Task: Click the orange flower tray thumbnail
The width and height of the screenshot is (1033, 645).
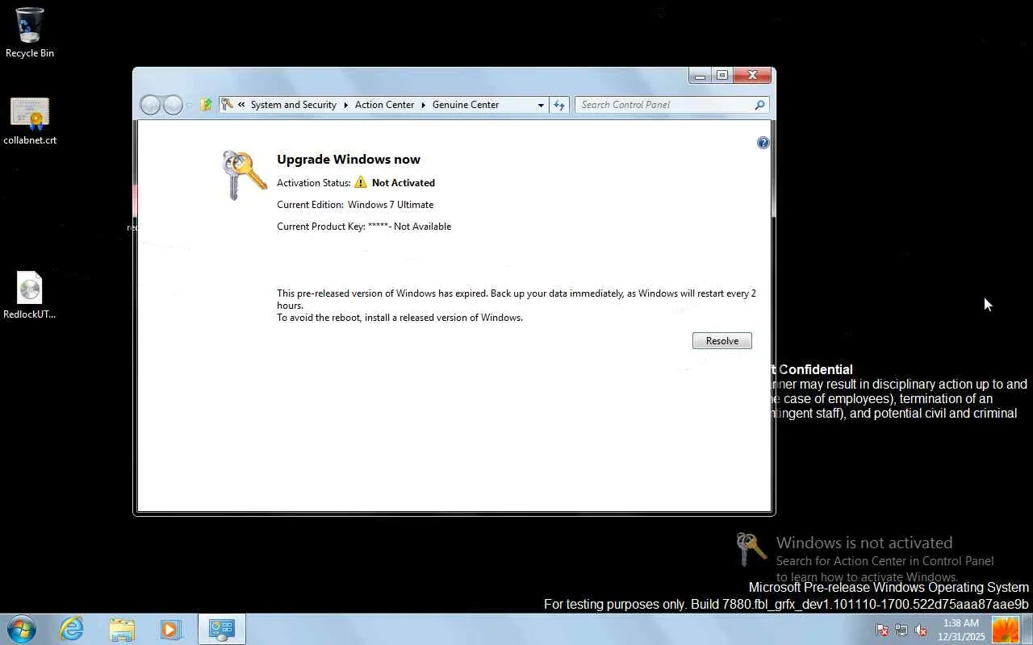Action: pos(1005,630)
